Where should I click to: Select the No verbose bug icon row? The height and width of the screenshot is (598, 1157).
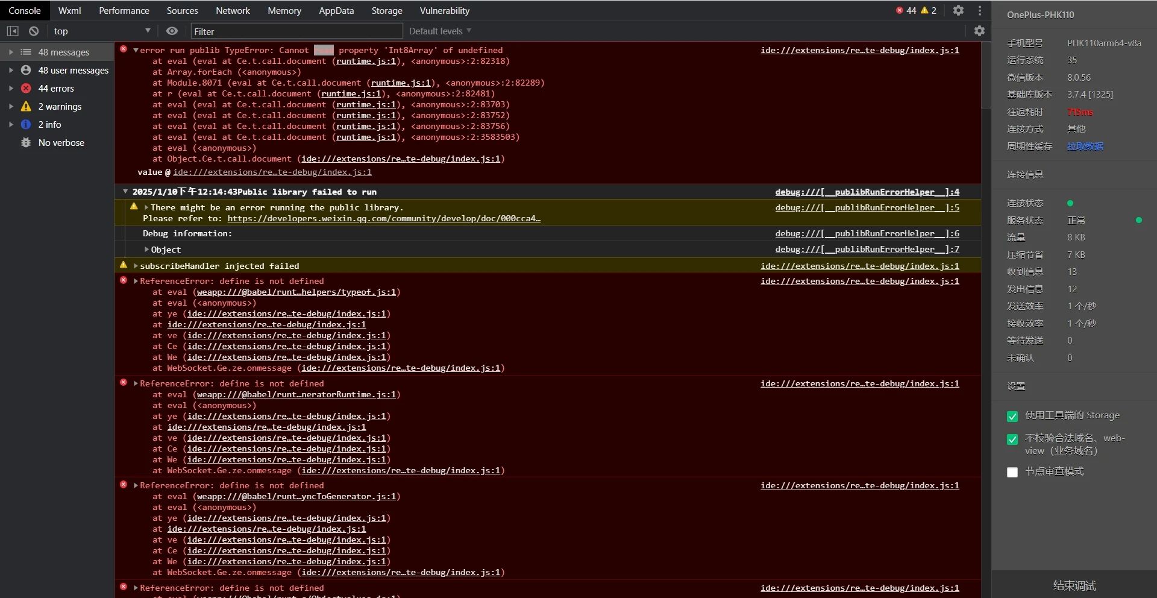pos(57,142)
